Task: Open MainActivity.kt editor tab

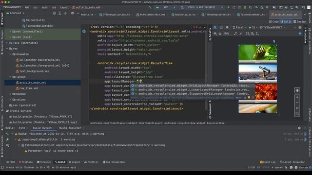Action: [183, 15]
